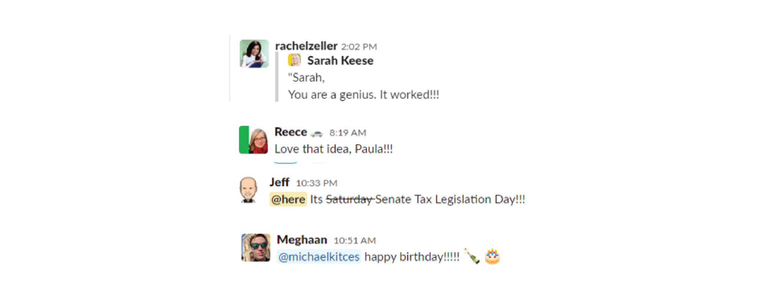Viewport: 770px width, 288px height.
Task: Click the Jeff username
Action: [x=279, y=182]
